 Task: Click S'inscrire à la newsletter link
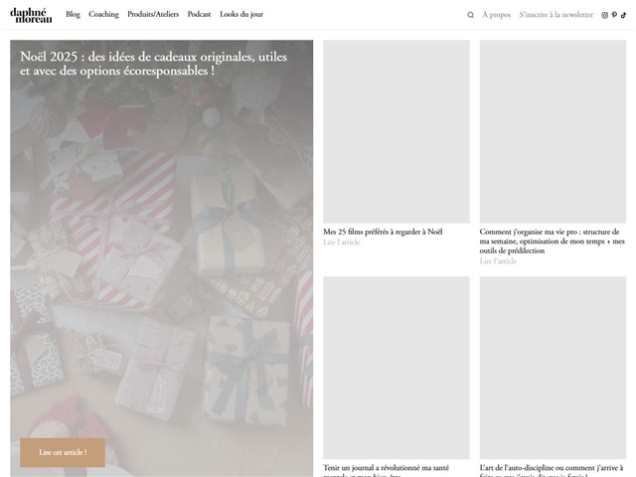(x=556, y=15)
